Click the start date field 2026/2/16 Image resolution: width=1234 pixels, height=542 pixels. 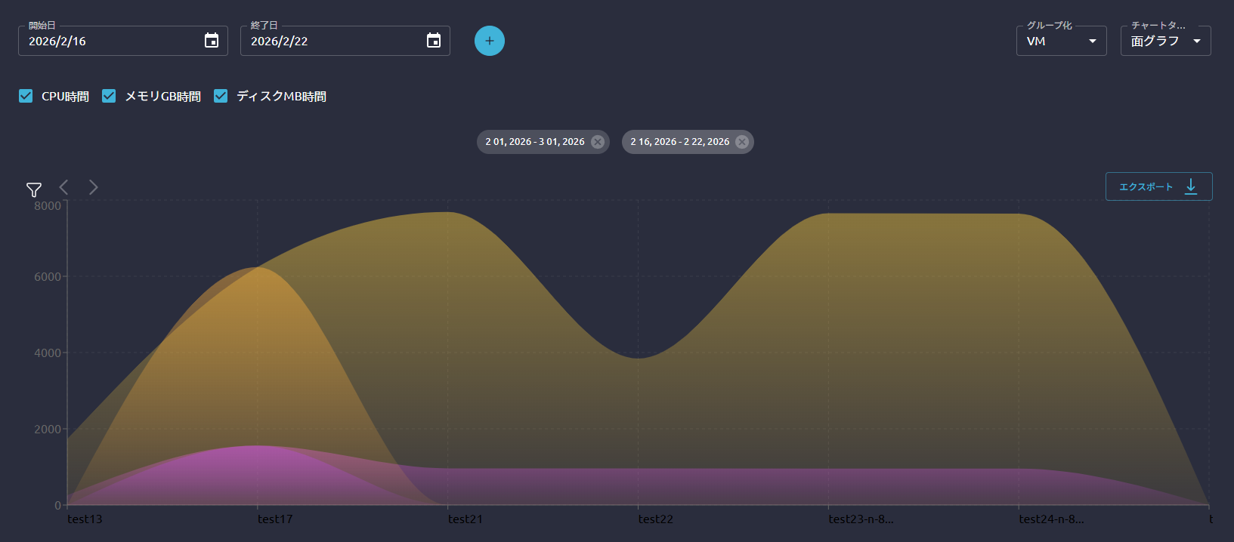click(x=110, y=41)
